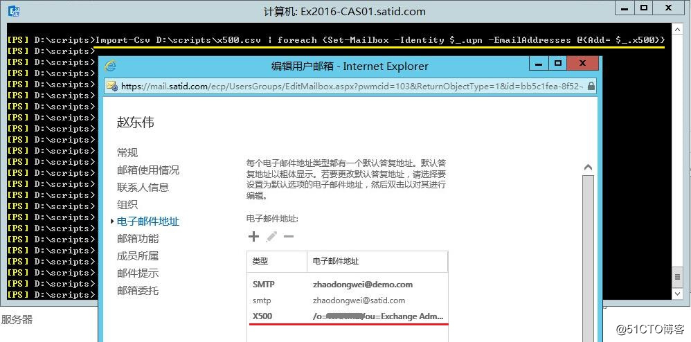691x342 pixels.
Task: Click the ECP dialog scrollbar up arrow
Action: pyautogui.click(x=588, y=168)
